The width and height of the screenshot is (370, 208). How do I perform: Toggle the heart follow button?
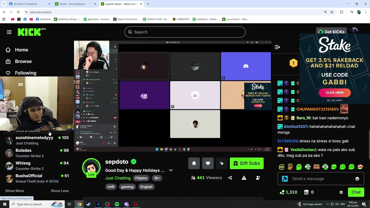[x=208, y=163]
